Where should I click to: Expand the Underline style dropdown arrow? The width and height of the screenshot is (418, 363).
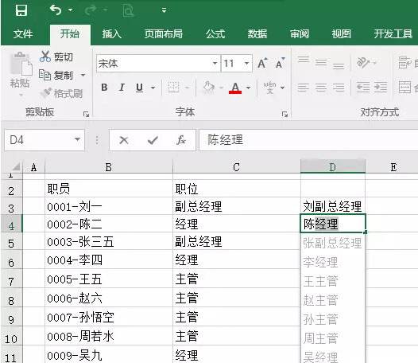[x=153, y=88]
